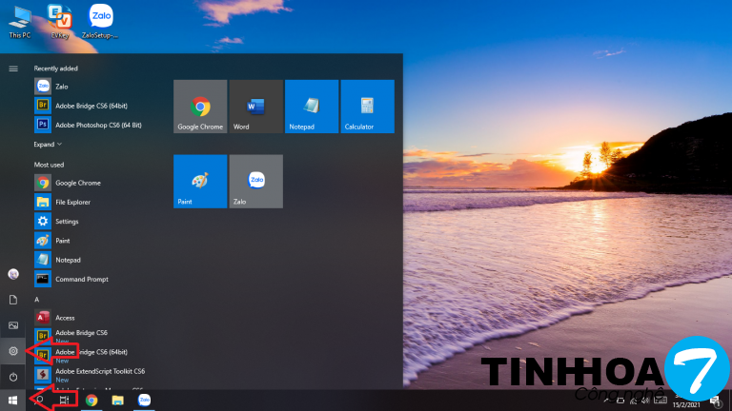Open the Notepad tile
The image size is (732, 411).
(312, 106)
